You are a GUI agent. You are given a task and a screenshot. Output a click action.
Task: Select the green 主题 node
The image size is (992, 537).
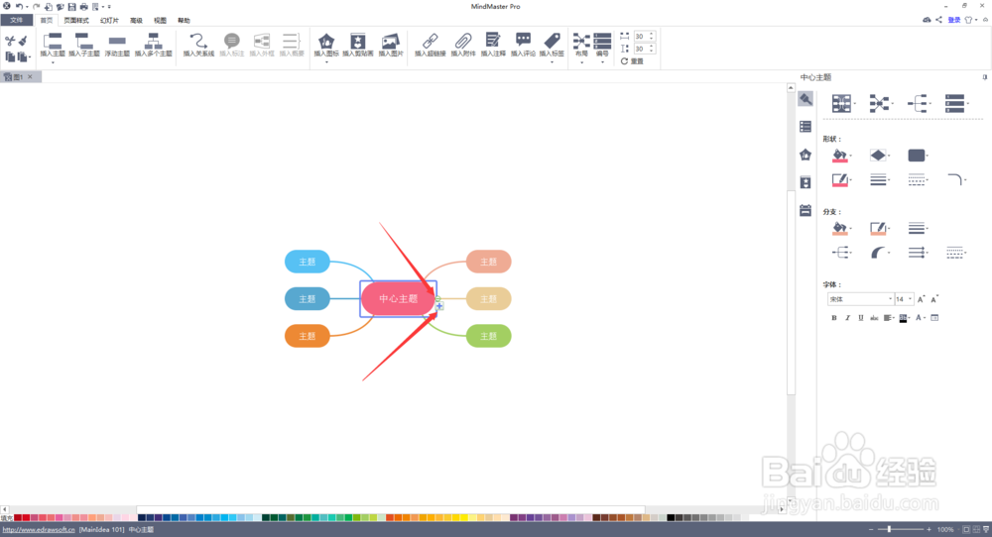[488, 336]
